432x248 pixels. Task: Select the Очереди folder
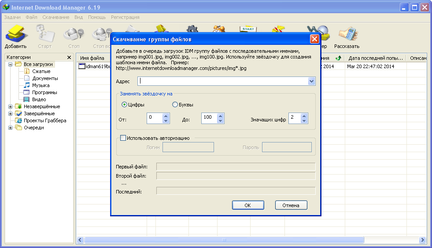coord(33,128)
